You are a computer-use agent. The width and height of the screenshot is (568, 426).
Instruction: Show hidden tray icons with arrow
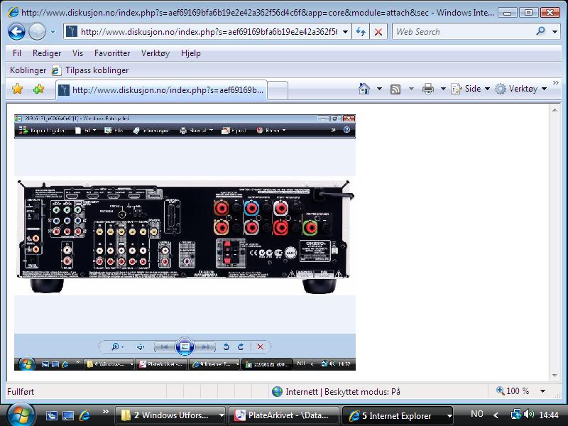pos(496,415)
